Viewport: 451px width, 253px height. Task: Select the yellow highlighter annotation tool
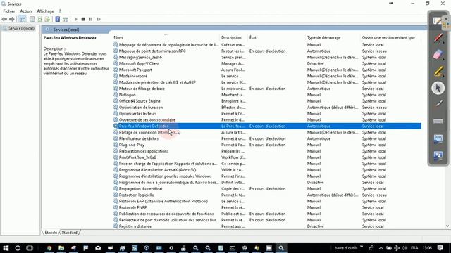pyautogui.click(x=438, y=72)
